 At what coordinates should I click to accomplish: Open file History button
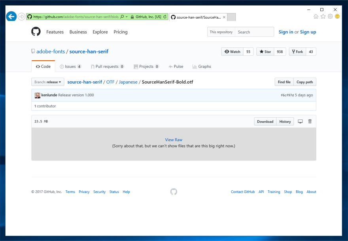(x=285, y=122)
